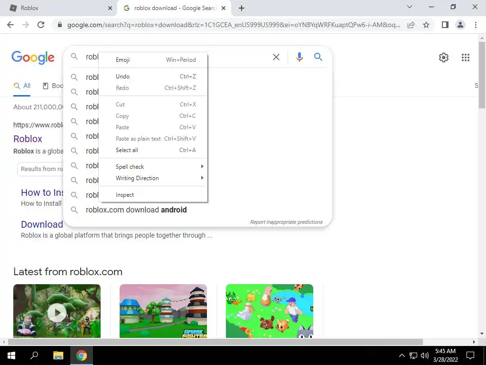Open network icon in system tray
The height and width of the screenshot is (365, 486).
point(413,355)
